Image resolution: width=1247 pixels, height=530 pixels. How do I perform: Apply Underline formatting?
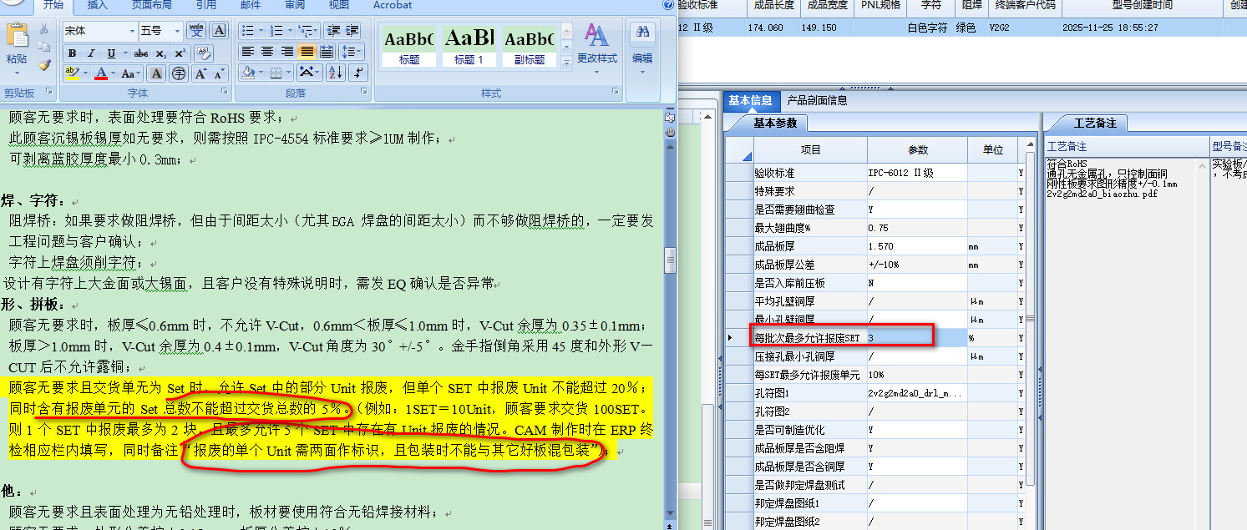pyautogui.click(x=112, y=53)
